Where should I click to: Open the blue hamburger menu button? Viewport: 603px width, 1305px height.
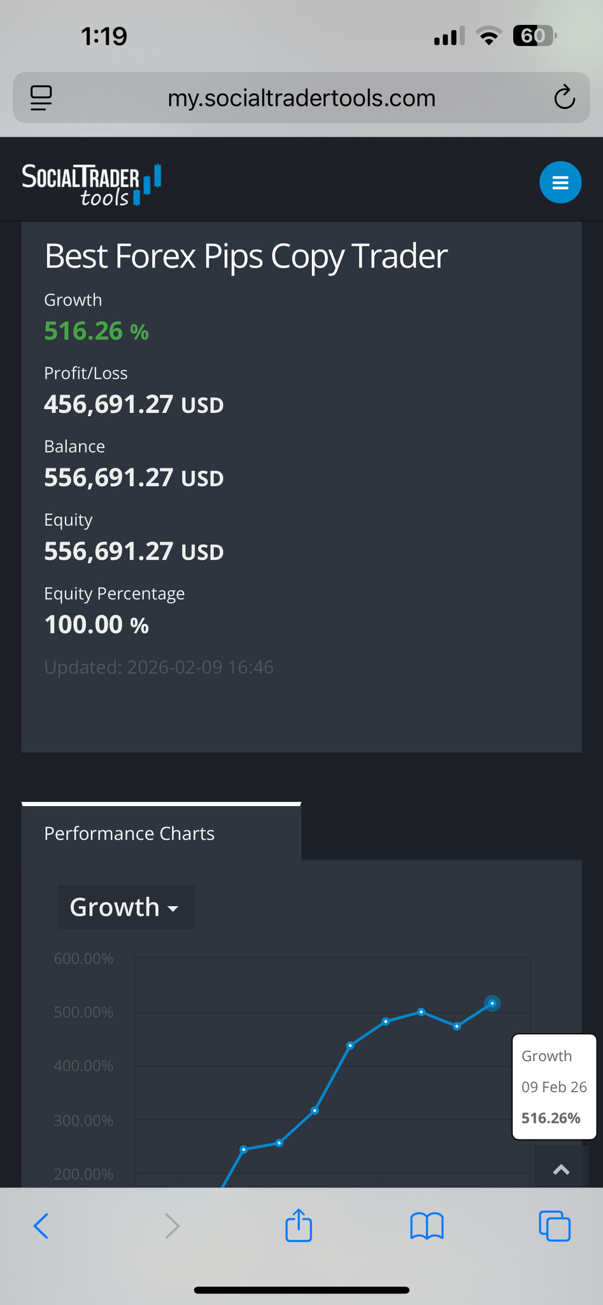click(x=560, y=183)
